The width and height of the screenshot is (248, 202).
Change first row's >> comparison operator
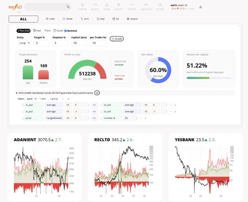[94, 105]
